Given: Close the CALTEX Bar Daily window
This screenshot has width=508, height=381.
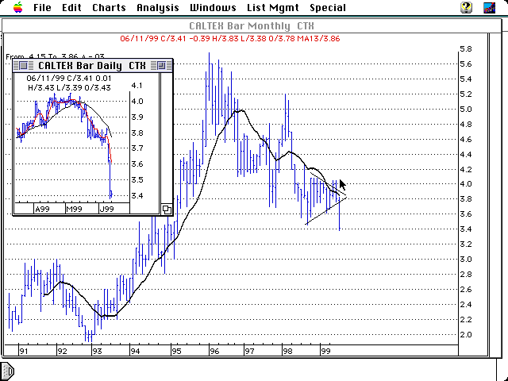Looking at the screenshot, I should (23, 66).
